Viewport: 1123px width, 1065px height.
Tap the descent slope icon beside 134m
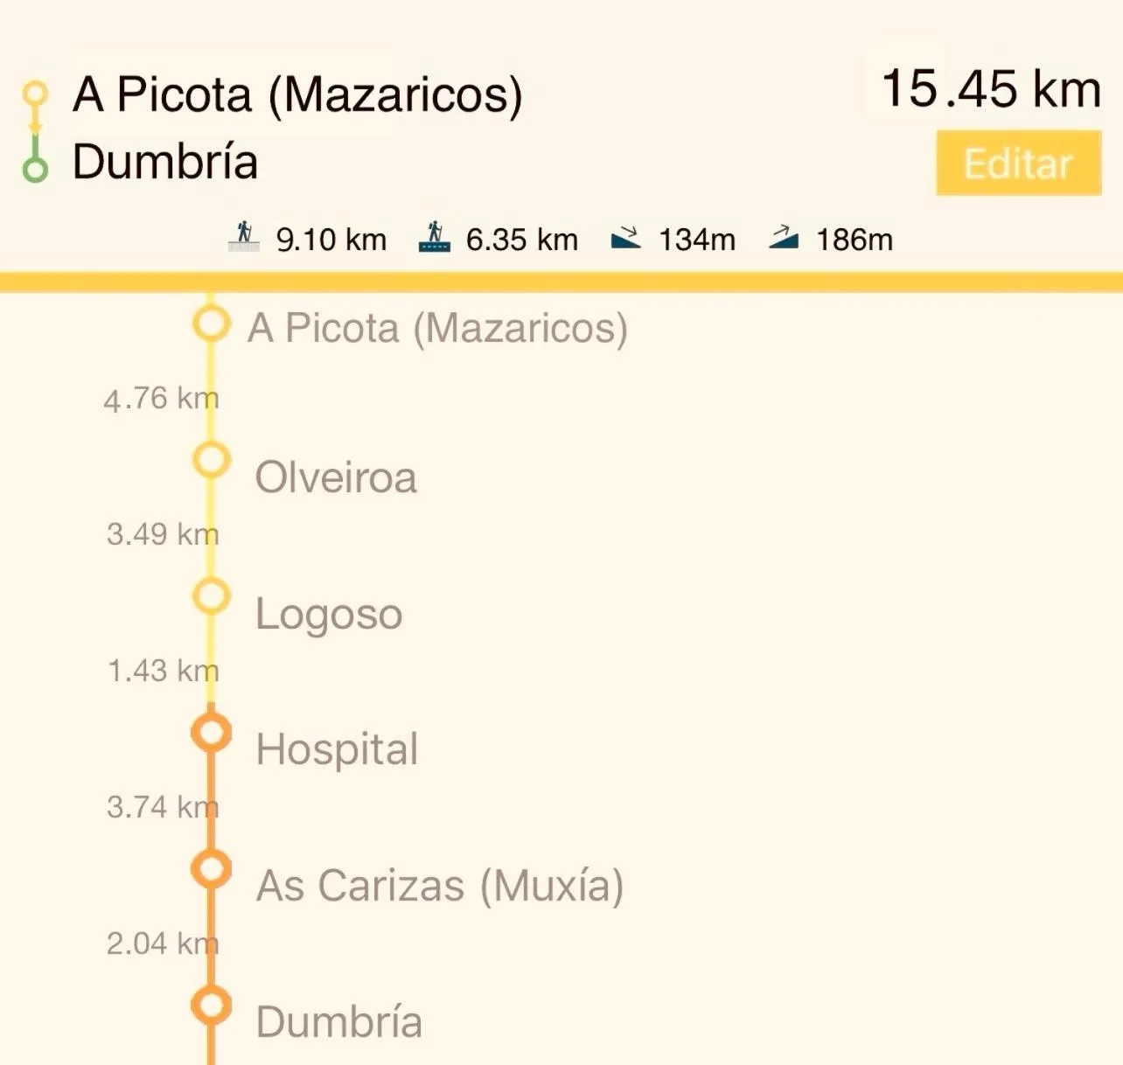coord(625,237)
